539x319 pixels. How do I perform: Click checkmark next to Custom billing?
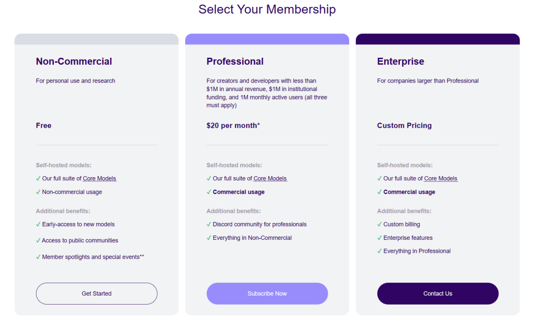[380, 224]
